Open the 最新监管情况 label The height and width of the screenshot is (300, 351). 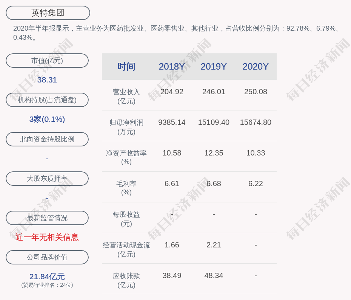tap(47, 218)
